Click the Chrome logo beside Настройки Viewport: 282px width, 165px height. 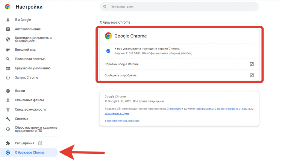(8, 7)
